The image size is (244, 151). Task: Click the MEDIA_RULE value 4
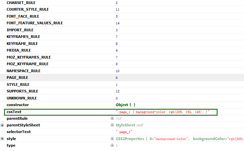[x=117, y=51]
